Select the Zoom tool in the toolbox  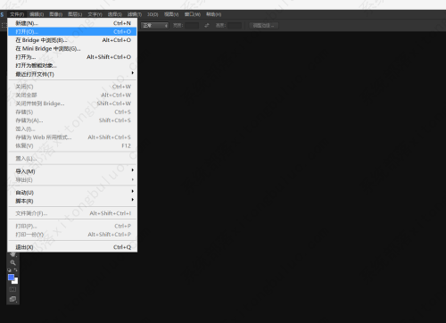click(12, 262)
